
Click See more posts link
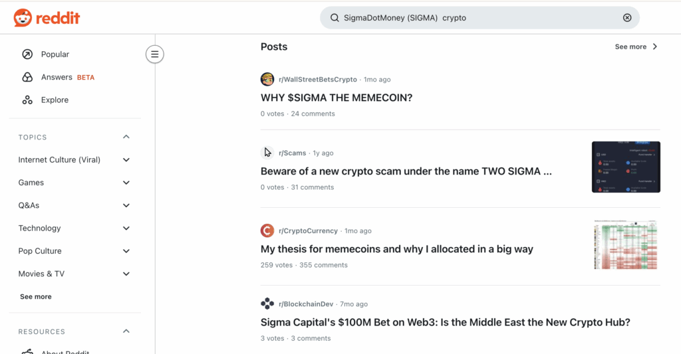coord(636,46)
